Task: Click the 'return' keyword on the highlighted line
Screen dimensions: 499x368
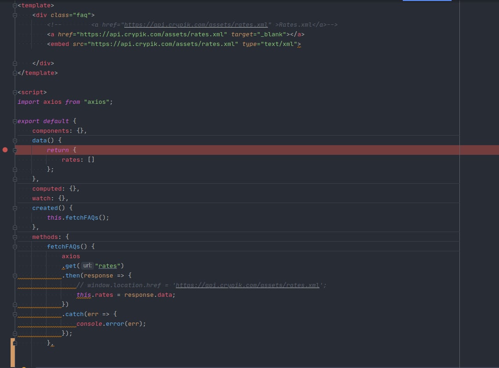Action: click(58, 150)
